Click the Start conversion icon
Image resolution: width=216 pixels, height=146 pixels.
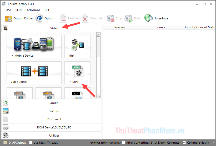tap(129, 18)
